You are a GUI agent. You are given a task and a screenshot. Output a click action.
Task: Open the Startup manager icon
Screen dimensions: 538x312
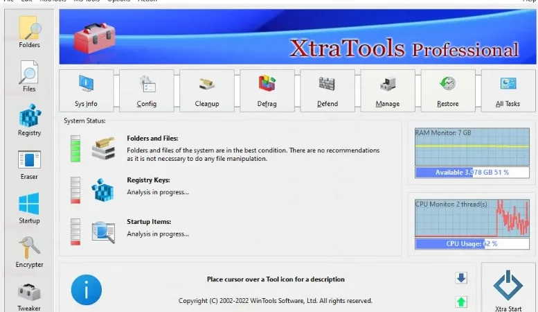tap(29, 208)
